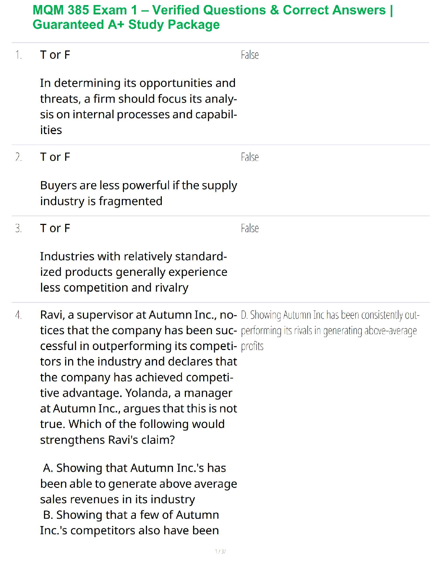This screenshot has height=571, width=441.
Task: Click the question number 2 label
Action: click(18, 157)
